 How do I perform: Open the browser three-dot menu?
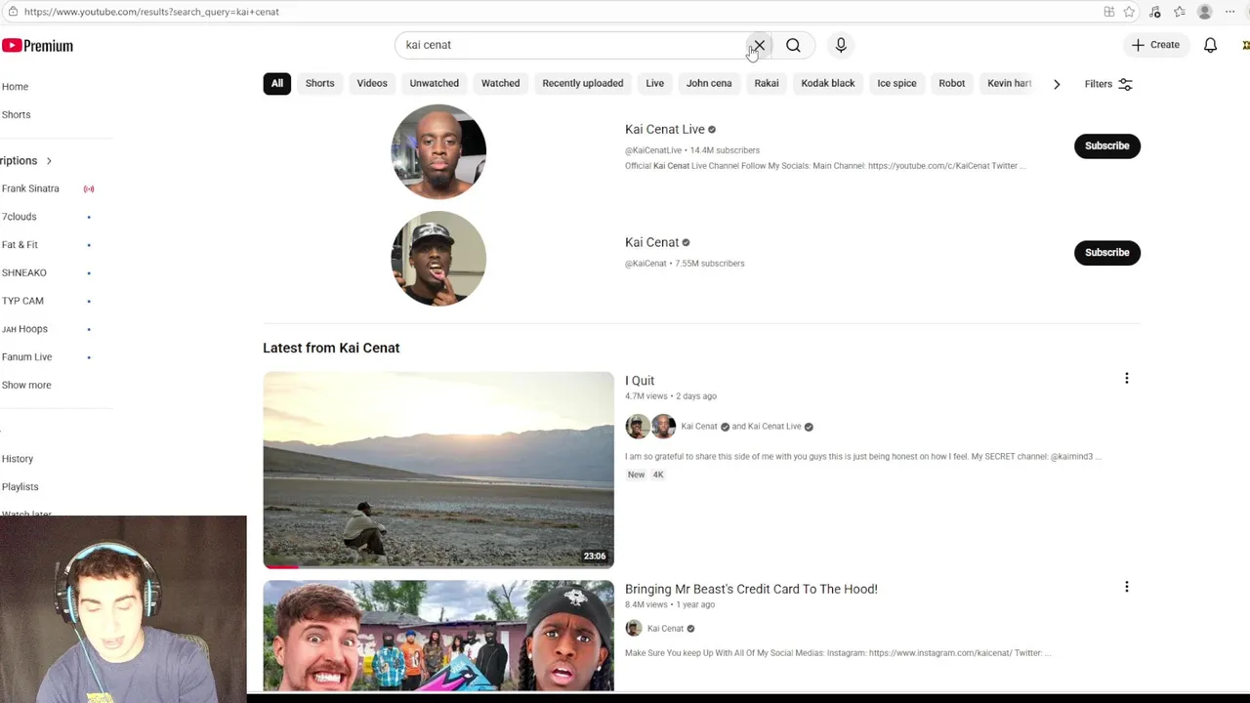[x=1229, y=12]
